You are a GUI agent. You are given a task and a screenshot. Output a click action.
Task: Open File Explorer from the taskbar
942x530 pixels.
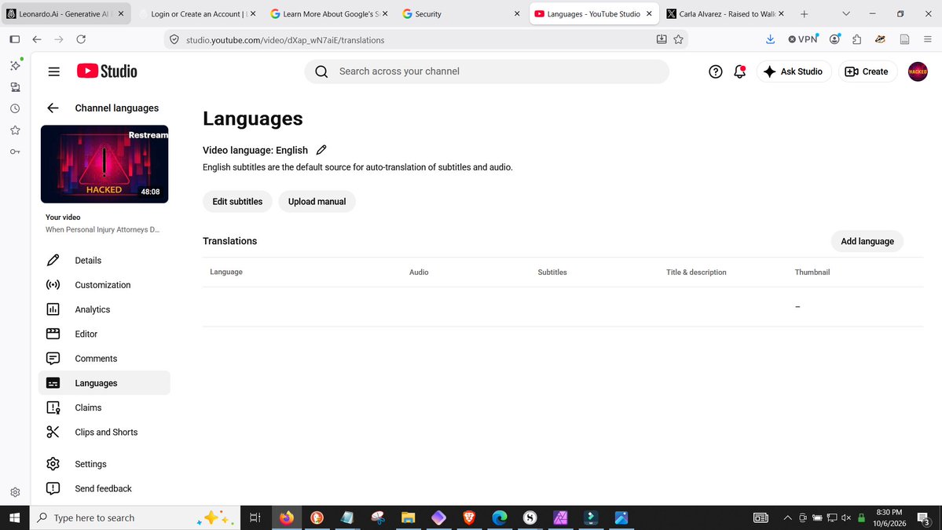[409, 517]
